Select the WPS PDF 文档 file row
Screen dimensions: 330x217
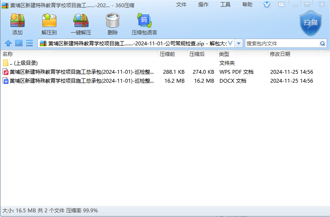click(81, 72)
